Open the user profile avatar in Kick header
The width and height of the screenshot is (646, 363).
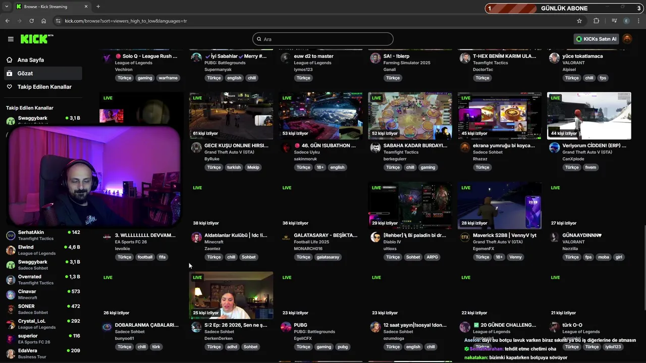(627, 39)
